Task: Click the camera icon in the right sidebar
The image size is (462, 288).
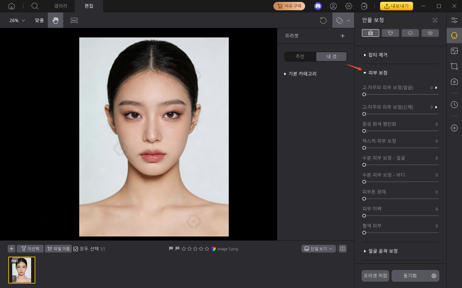Action: click(454, 82)
